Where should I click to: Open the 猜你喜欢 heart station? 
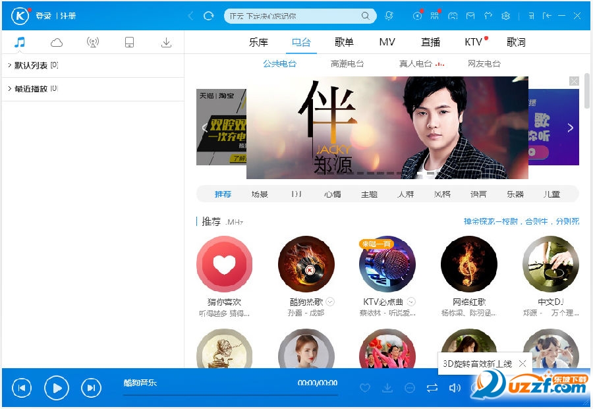(x=224, y=264)
